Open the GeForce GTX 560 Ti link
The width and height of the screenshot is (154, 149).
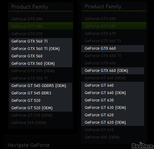click(x=30, y=41)
